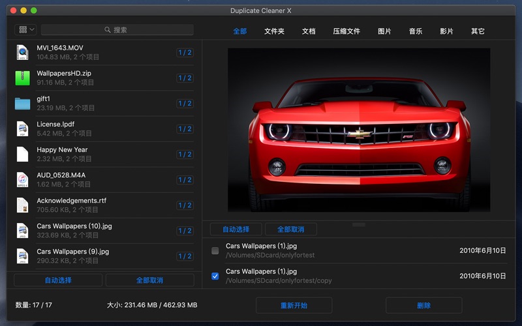Switch to the 全部 tab

[239, 31]
